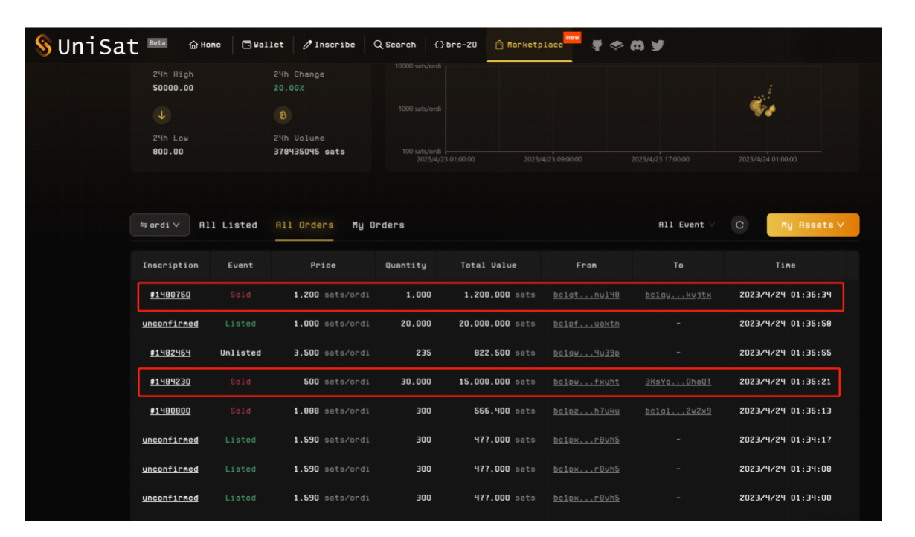Open unconfirmed inscription listed at 01:35:50
Screen dimensions: 915x537
[170, 324]
